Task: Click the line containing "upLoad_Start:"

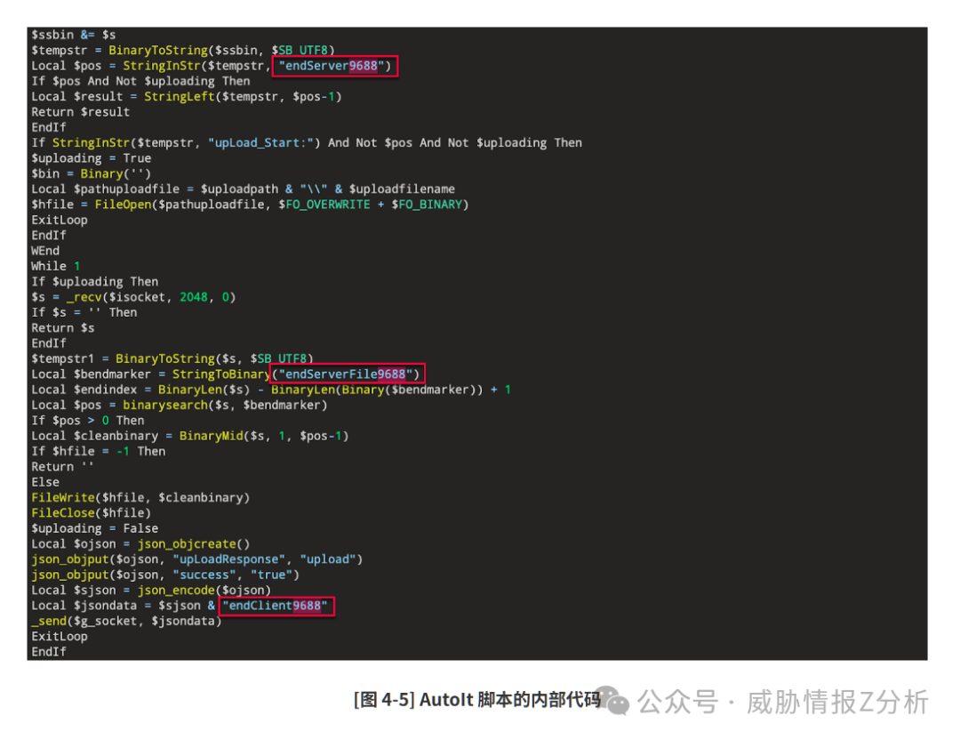Action: (x=307, y=142)
